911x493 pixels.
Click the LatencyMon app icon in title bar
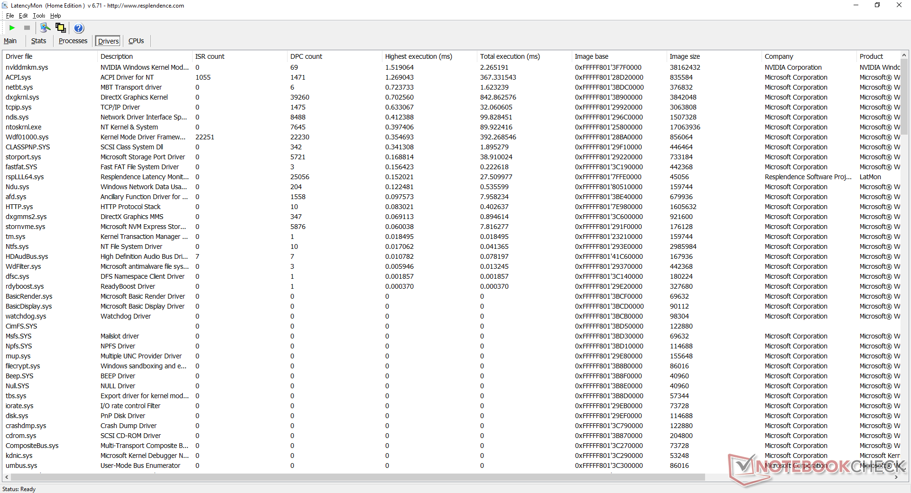point(5,6)
